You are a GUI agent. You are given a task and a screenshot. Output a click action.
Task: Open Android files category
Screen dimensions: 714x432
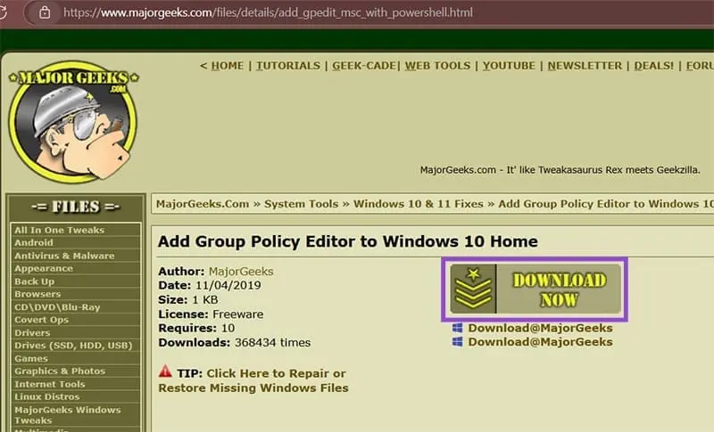tap(34, 242)
